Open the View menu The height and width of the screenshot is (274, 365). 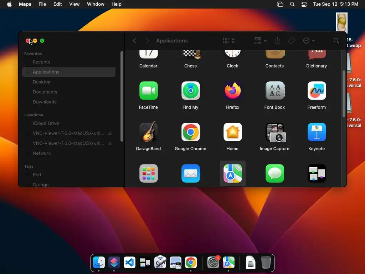(x=74, y=4)
